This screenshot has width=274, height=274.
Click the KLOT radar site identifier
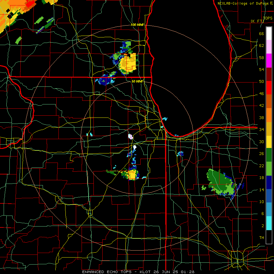click(146, 272)
